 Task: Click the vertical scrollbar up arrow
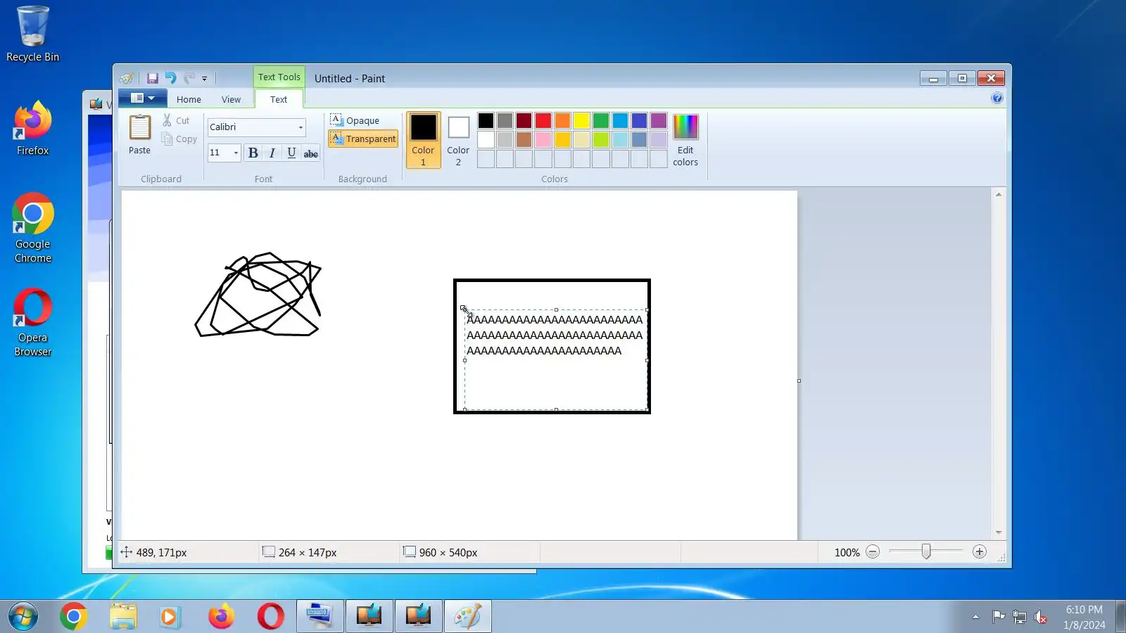(999, 195)
